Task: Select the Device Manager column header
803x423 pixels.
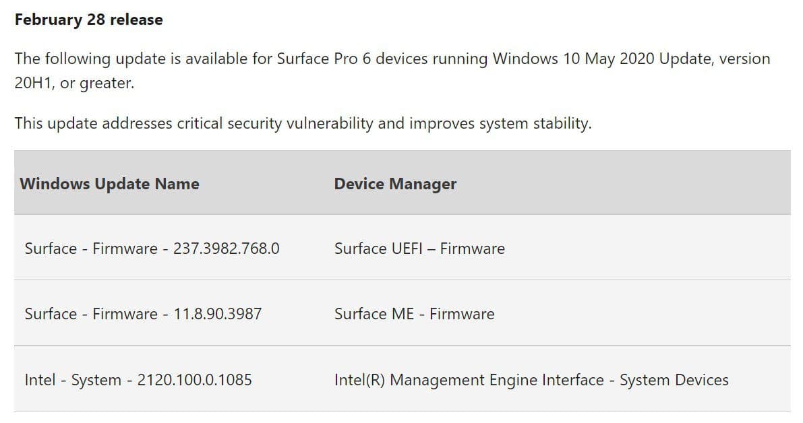Action: pyautogui.click(x=395, y=184)
